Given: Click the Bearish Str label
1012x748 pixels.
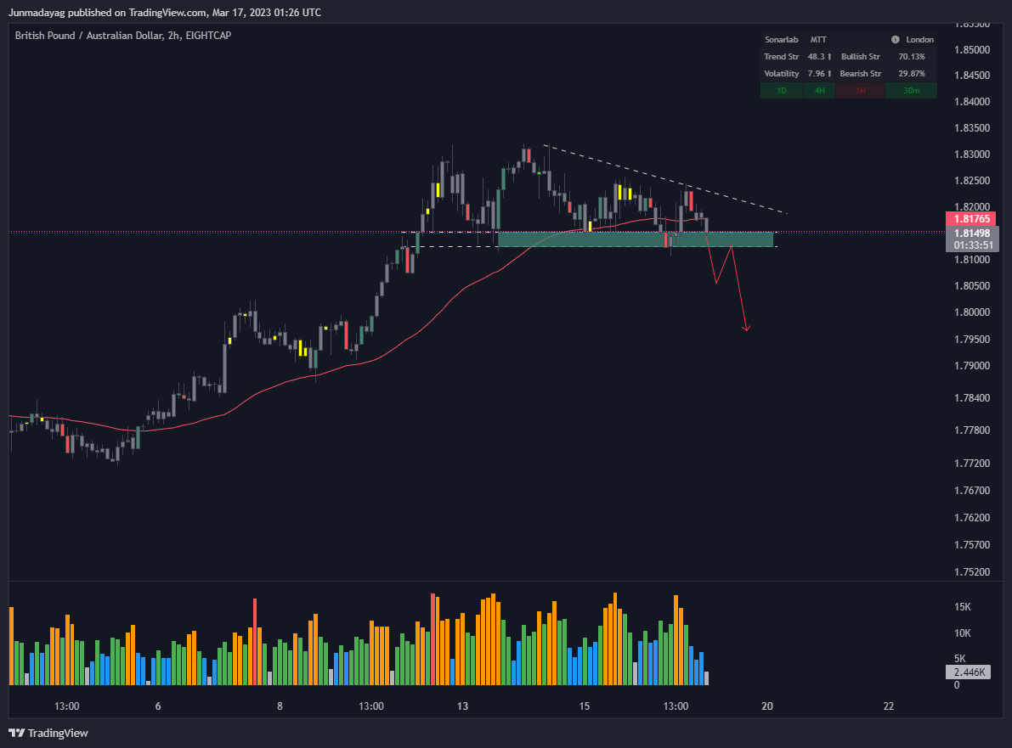Looking at the screenshot, I should 861,74.
